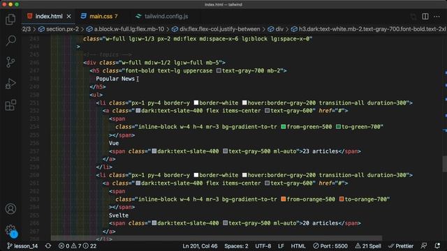
Task: Open the Extensions view
Action: (x=10, y=105)
